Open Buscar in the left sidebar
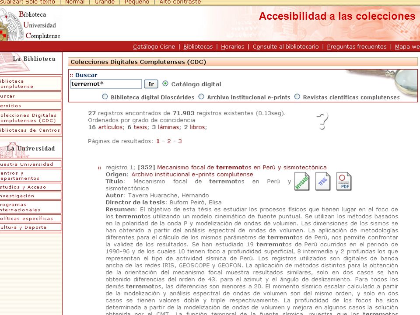This screenshot has height=315, width=420. pos(30,96)
